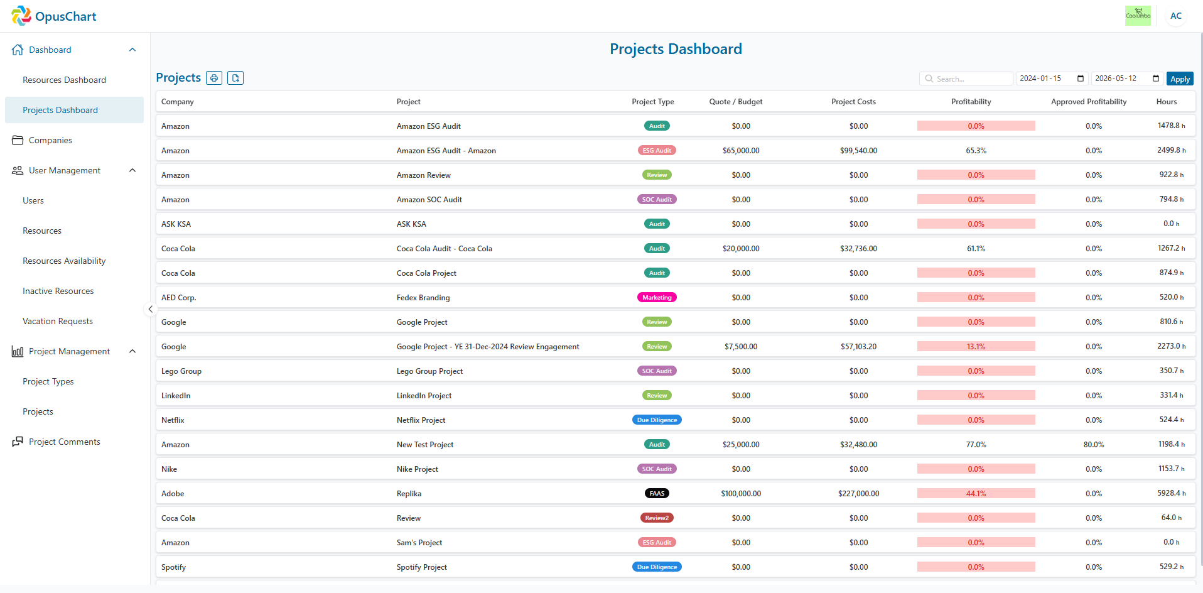Screen dimensions: 1203x593
Task: Click the AED Corp. company name
Action: point(179,298)
